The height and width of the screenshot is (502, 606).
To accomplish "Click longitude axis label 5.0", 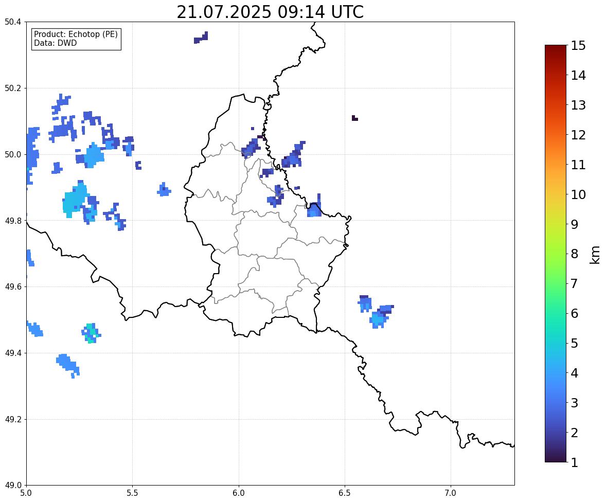I will [x=26, y=493].
